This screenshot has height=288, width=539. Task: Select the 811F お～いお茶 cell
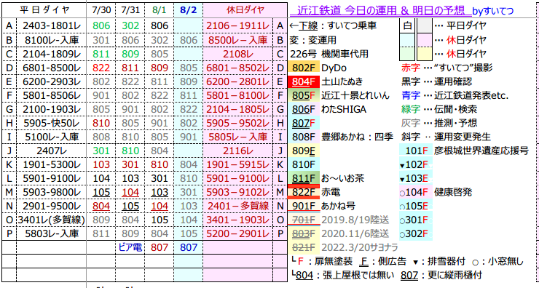point(304,178)
